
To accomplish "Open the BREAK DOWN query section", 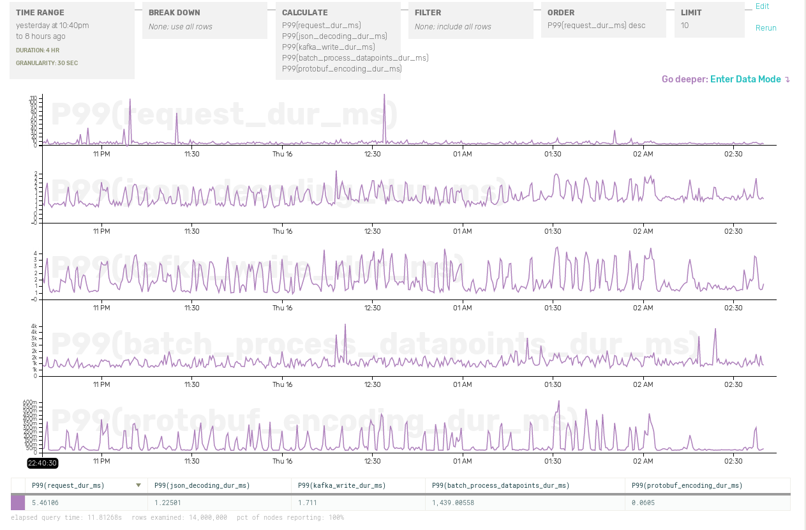I will pyautogui.click(x=204, y=20).
